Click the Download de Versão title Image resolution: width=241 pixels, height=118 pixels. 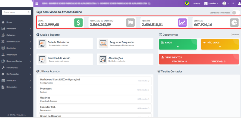(59, 58)
